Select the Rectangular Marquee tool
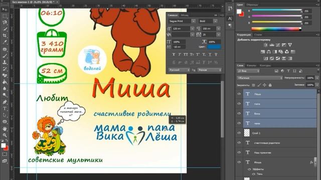This screenshot has width=321, height=180. pyautogui.click(x=5, y=16)
